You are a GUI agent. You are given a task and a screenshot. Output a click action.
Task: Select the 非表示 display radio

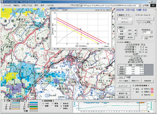click(x=61, y=103)
